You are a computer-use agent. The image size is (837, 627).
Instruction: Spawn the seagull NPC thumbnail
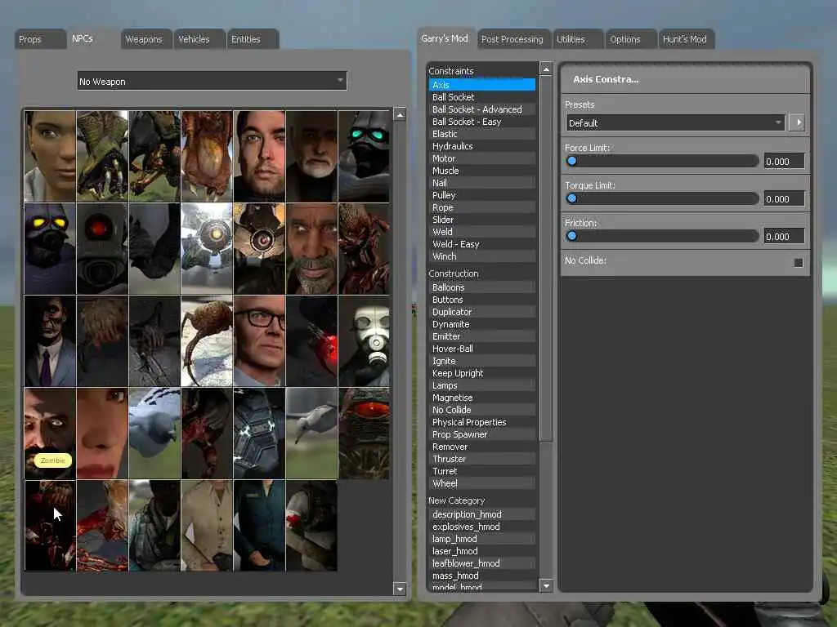click(x=311, y=434)
